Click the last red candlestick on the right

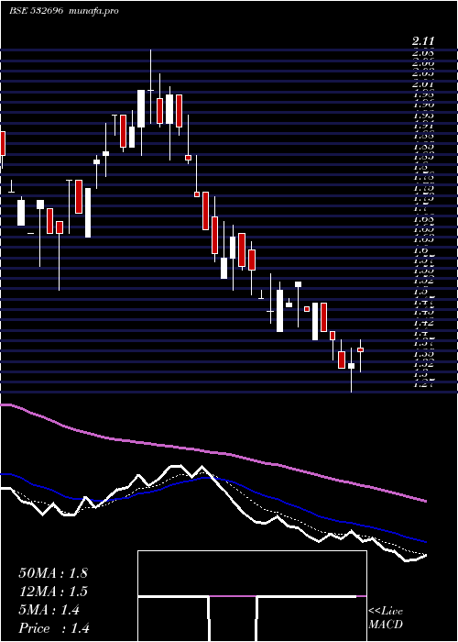tap(361, 349)
